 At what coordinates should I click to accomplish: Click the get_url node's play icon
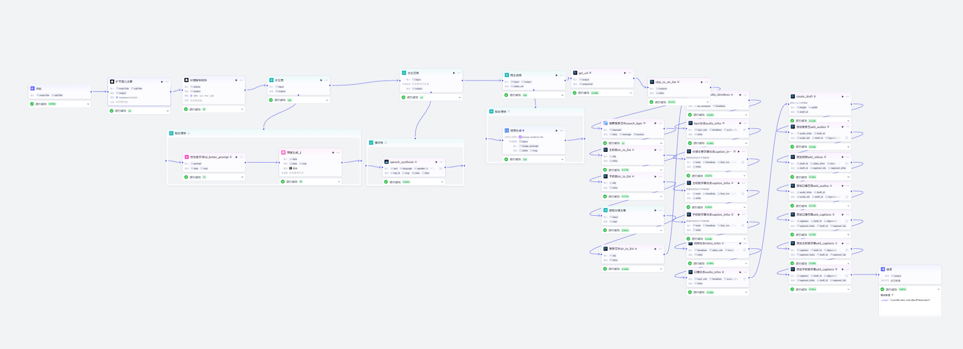(x=624, y=73)
